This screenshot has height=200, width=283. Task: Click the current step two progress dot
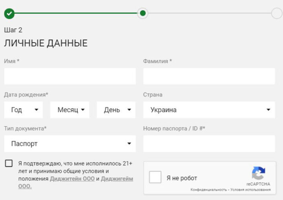tap(143, 13)
